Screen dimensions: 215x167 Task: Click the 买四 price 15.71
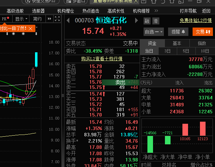(x=96, y=109)
